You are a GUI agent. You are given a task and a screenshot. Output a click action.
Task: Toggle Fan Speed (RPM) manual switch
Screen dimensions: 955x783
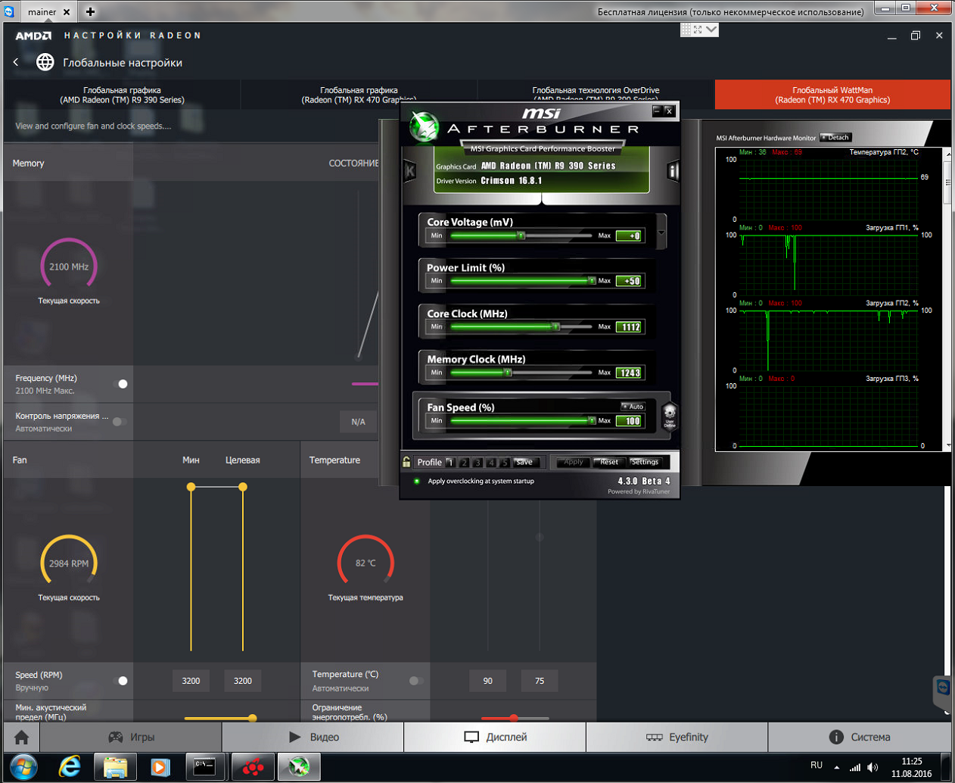[121, 681]
